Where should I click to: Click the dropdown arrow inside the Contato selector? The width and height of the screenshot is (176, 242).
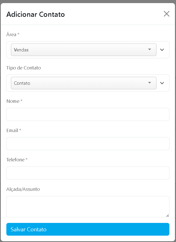150,83
